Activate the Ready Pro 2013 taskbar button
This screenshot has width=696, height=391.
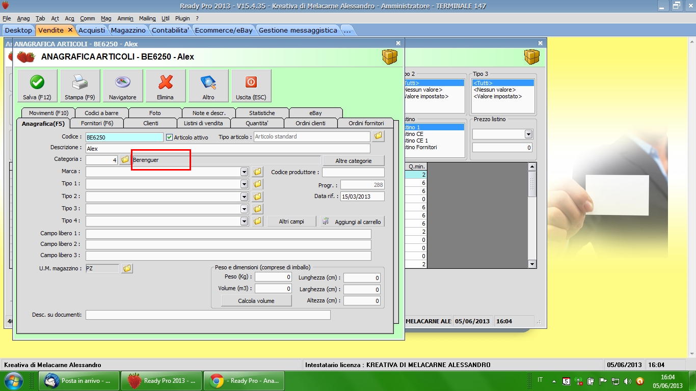[x=162, y=381]
